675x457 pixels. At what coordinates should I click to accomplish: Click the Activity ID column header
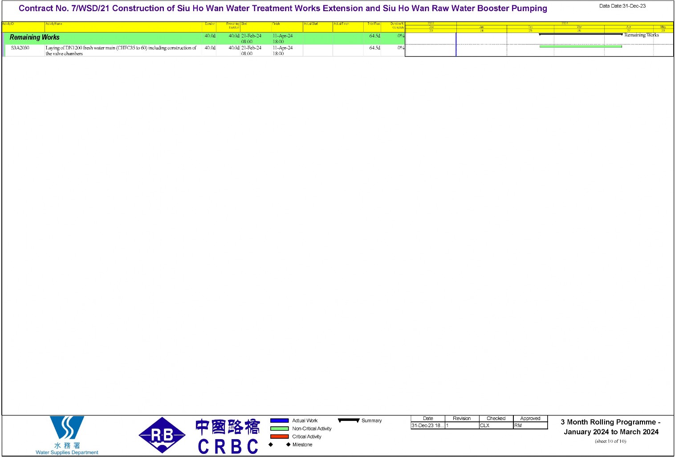pyautogui.click(x=23, y=27)
